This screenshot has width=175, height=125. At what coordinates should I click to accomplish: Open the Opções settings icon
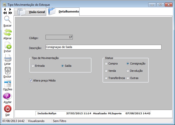pos(7,83)
